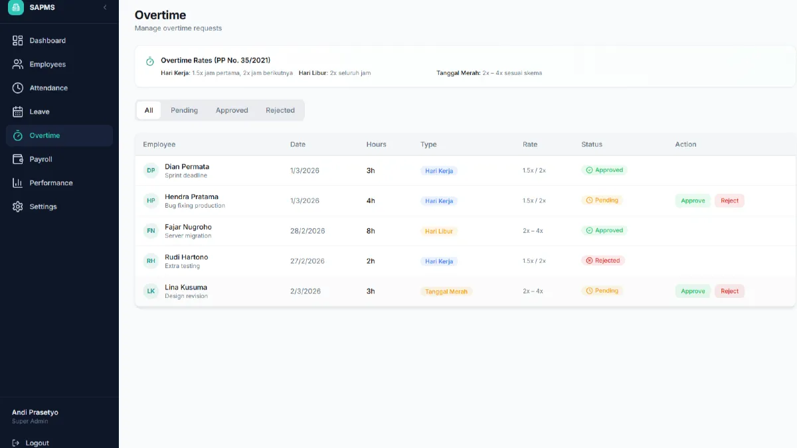Log out using the Logout link
This screenshot has width=797, height=448.
coord(31,443)
